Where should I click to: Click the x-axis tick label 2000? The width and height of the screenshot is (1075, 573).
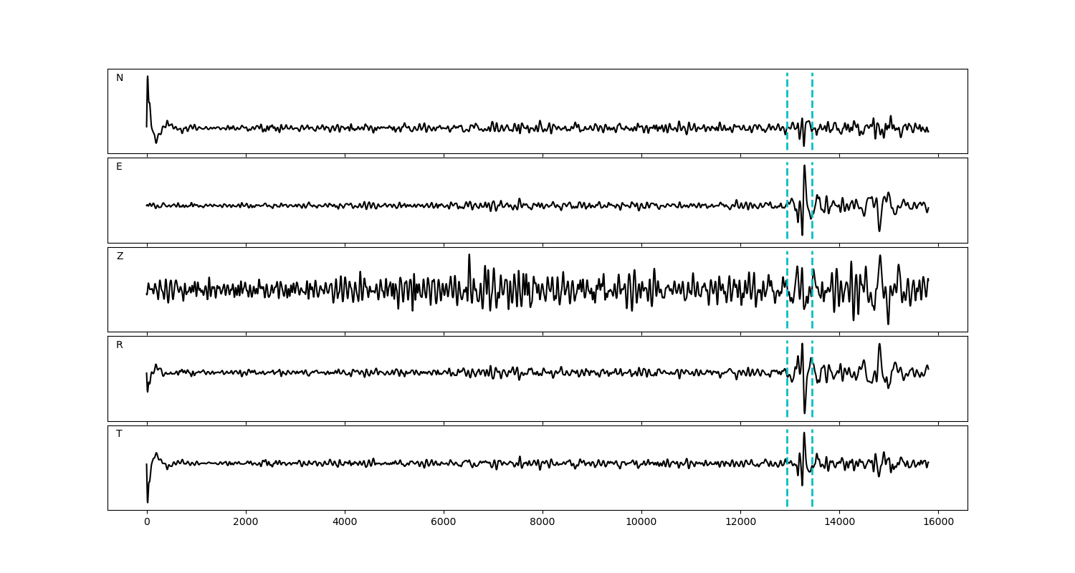click(246, 523)
